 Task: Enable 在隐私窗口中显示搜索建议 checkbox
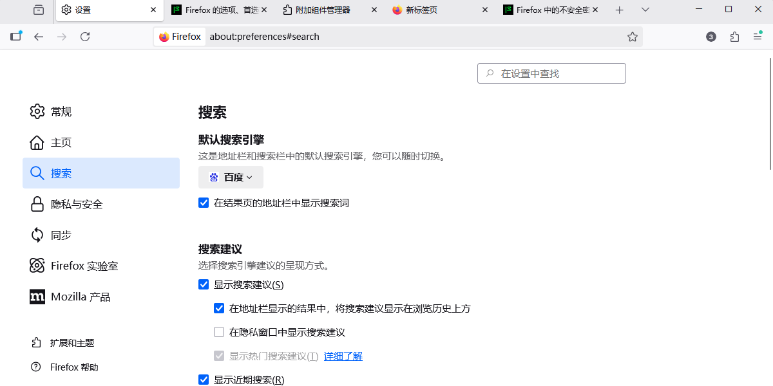pyautogui.click(x=219, y=333)
